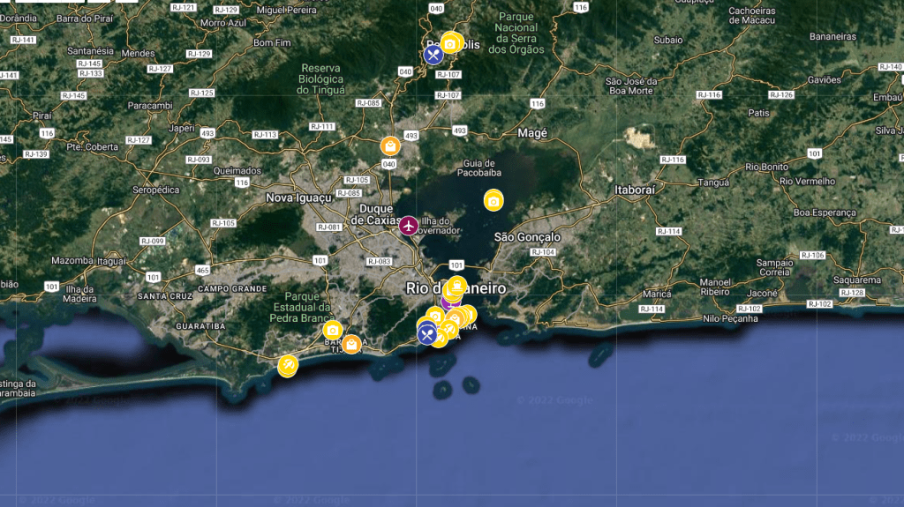Click the airport marker near Ilha do Governador

pyautogui.click(x=408, y=226)
